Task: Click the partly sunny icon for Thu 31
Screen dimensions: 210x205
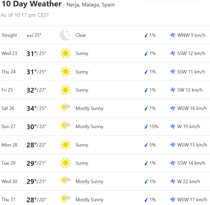Action: (x=65, y=199)
